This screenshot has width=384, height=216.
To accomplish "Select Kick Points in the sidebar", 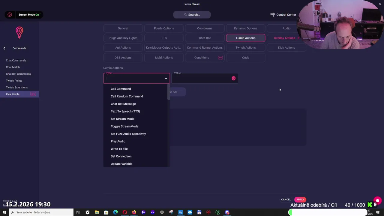I will [19, 94].
